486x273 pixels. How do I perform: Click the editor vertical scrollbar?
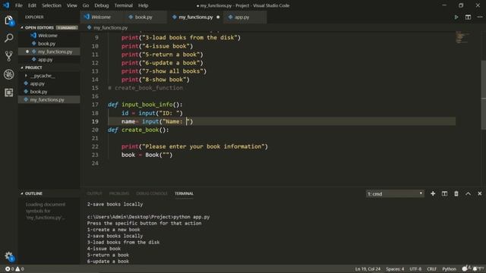coord(483,95)
